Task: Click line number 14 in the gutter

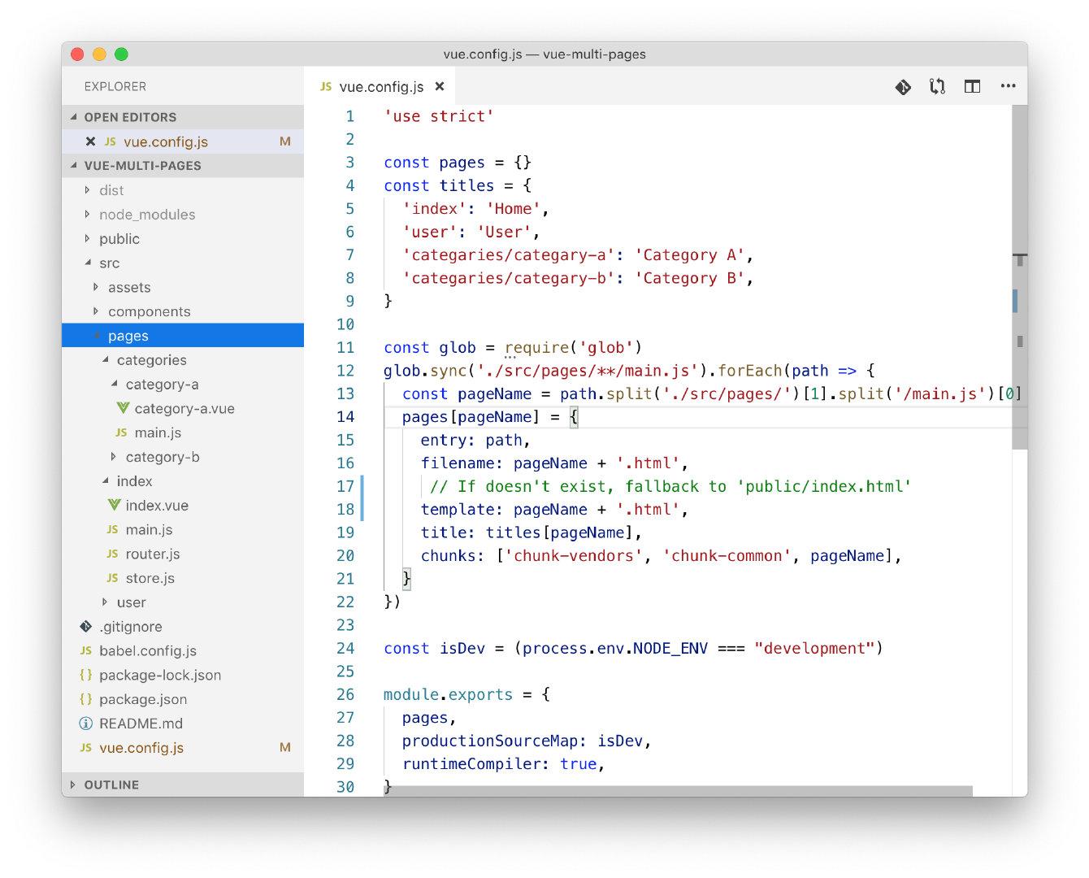Action: (x=345, y=417)
